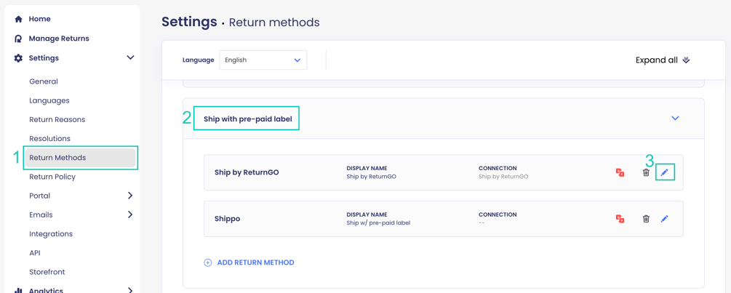Click the Shippo method title

click(227, 218)
